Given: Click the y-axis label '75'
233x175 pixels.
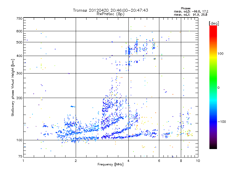Looking at the screenshot, I should (20, 156).
